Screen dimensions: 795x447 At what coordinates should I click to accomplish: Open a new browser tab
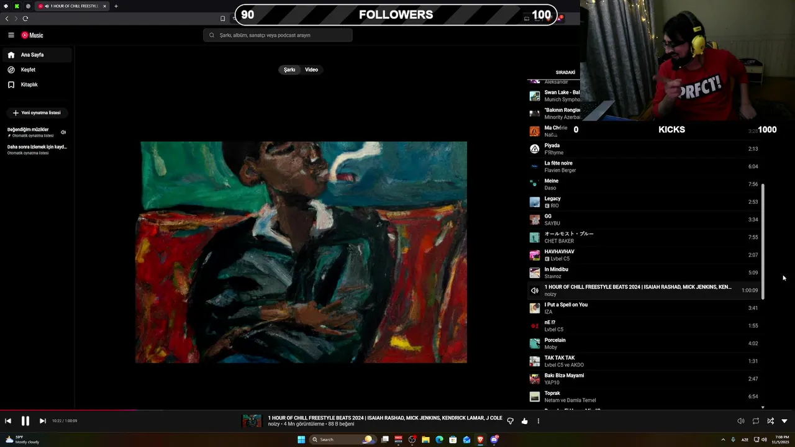(x=116, y=6)
